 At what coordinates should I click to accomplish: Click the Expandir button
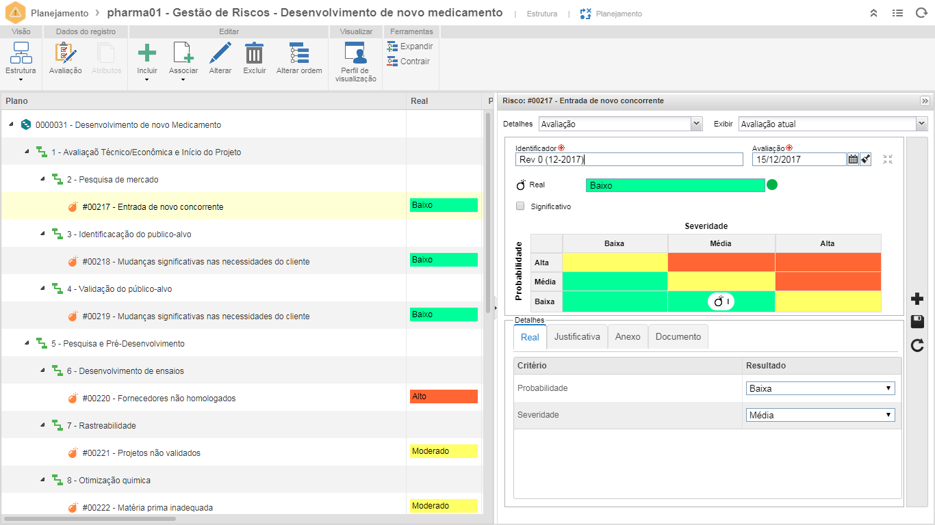tap(410, 46)
